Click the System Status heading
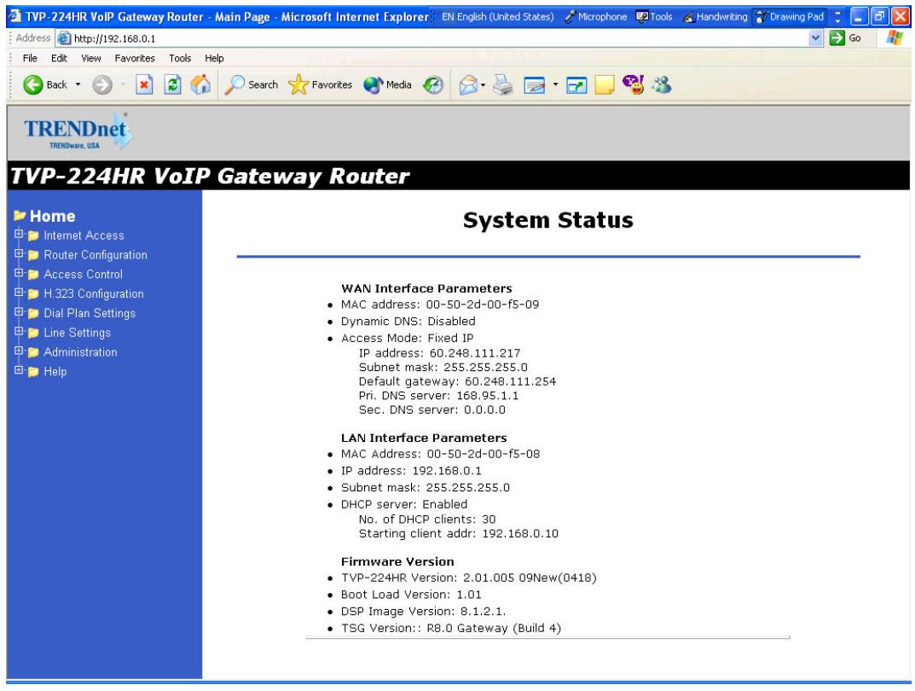 click(x=548, y=221)
